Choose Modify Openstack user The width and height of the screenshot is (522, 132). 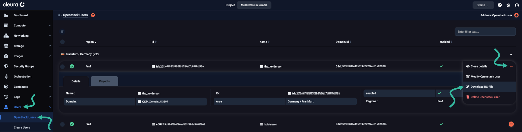(483, 76)
